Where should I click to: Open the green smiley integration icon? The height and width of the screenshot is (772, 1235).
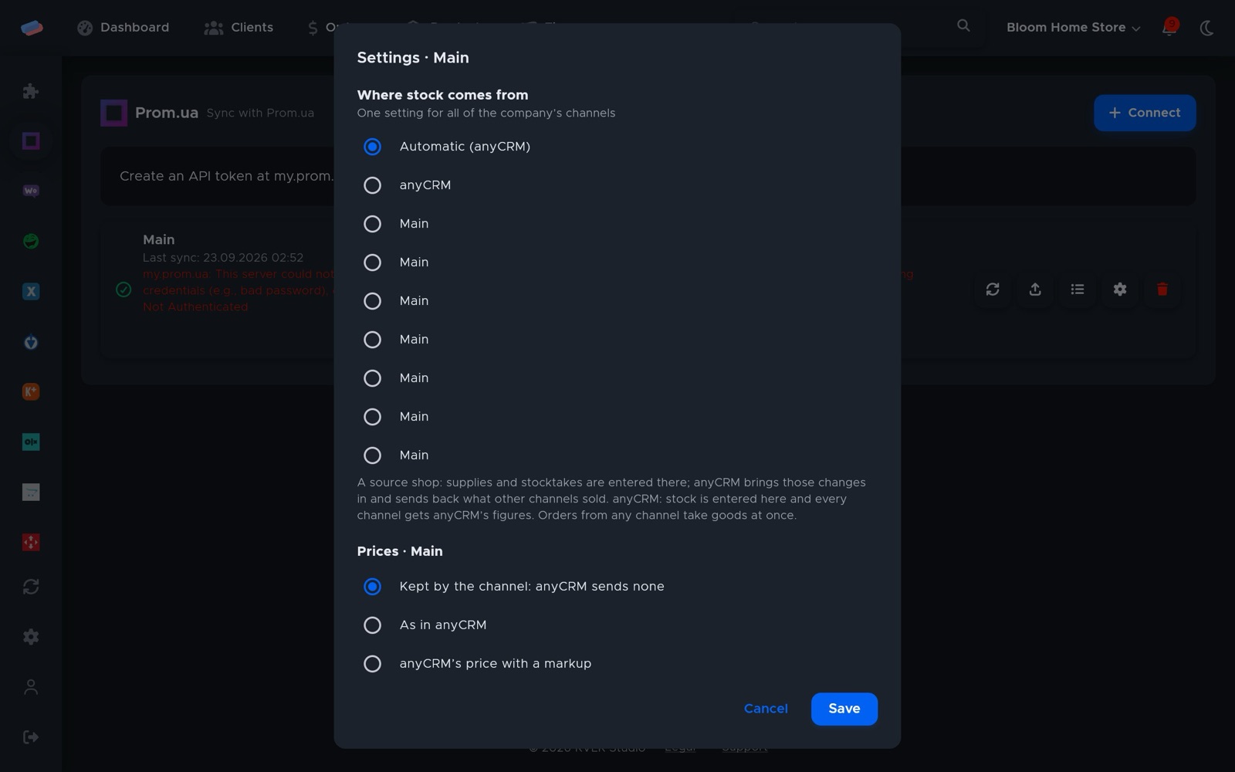pyautogui.click(x=31, y=241)
